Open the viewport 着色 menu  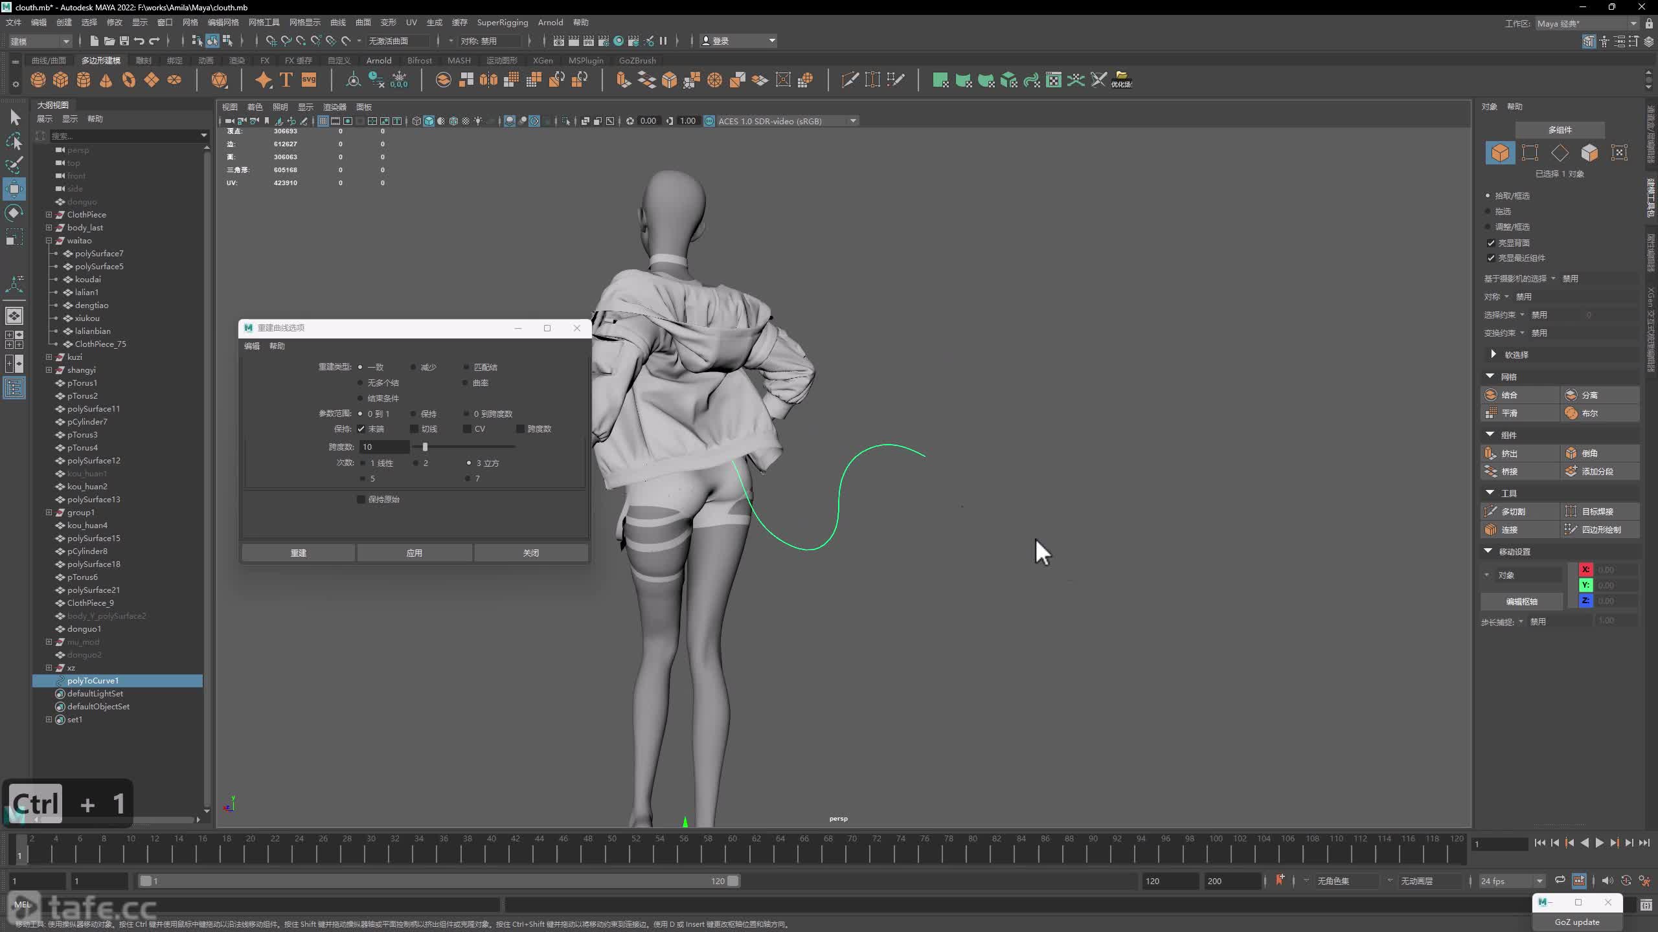(255, 107)
